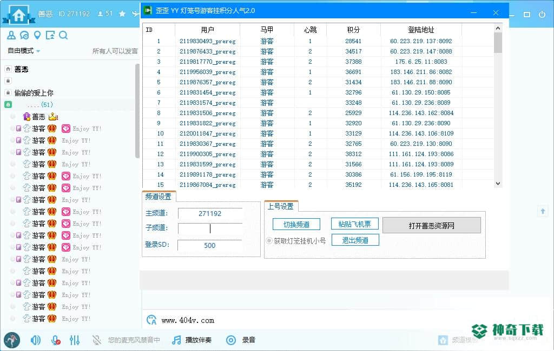
Task: Click the www.404v.com text
Action: (x=188, y=320)
